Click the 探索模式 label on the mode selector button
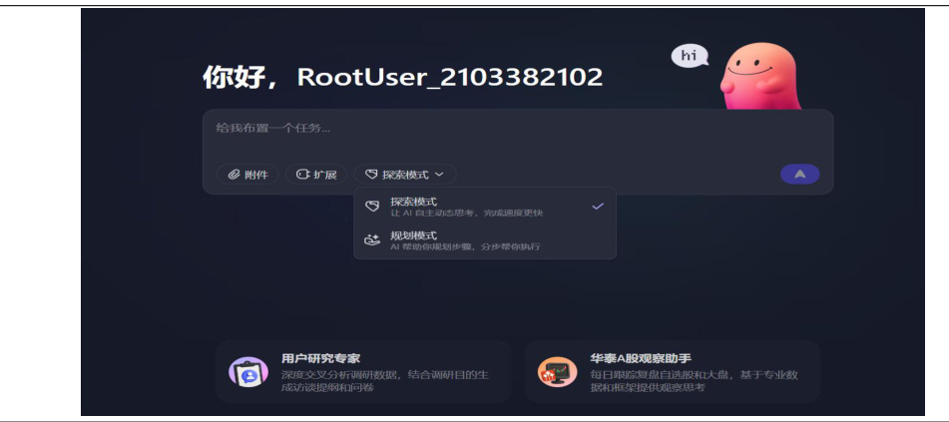This screenshot has height=422, width=949. 405,175
